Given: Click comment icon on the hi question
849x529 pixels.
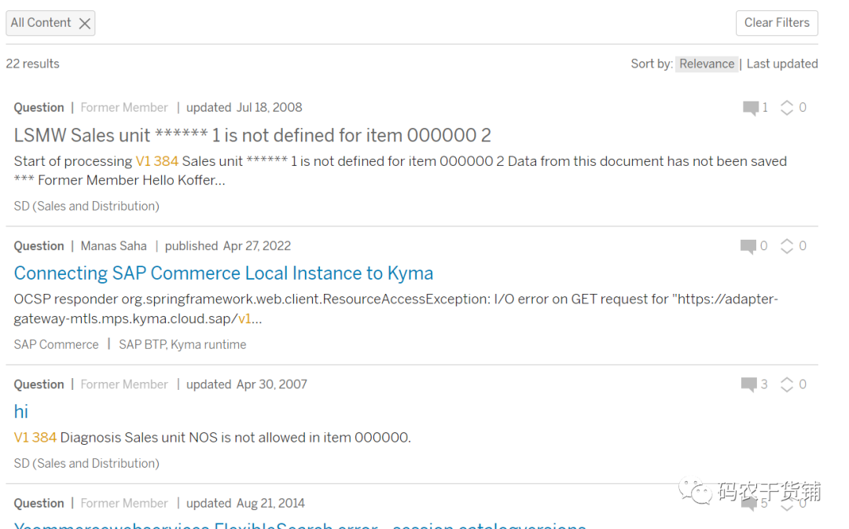Looking at the screenshot, I should pyautogui.click(x=749, y=384).
